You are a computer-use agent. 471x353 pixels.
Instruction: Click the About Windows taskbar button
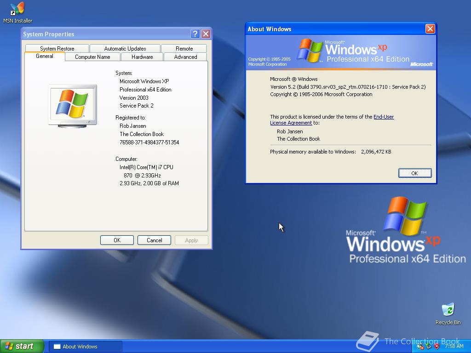(x=85, y=347)
